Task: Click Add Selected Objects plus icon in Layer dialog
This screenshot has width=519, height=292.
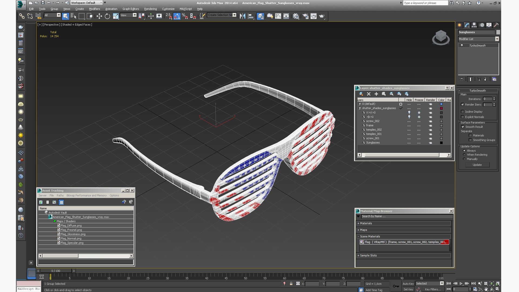Action: pyautogui.click(x=376, y=94)
